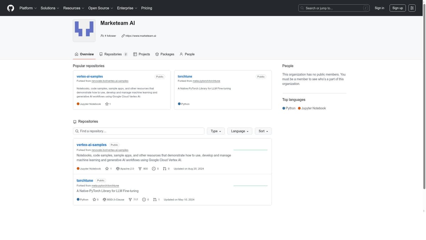The width and height of the screenshot is (426, 240).
Task: Click the link icon next to marketeam.ai URL
Action: [x=123, y=36]
